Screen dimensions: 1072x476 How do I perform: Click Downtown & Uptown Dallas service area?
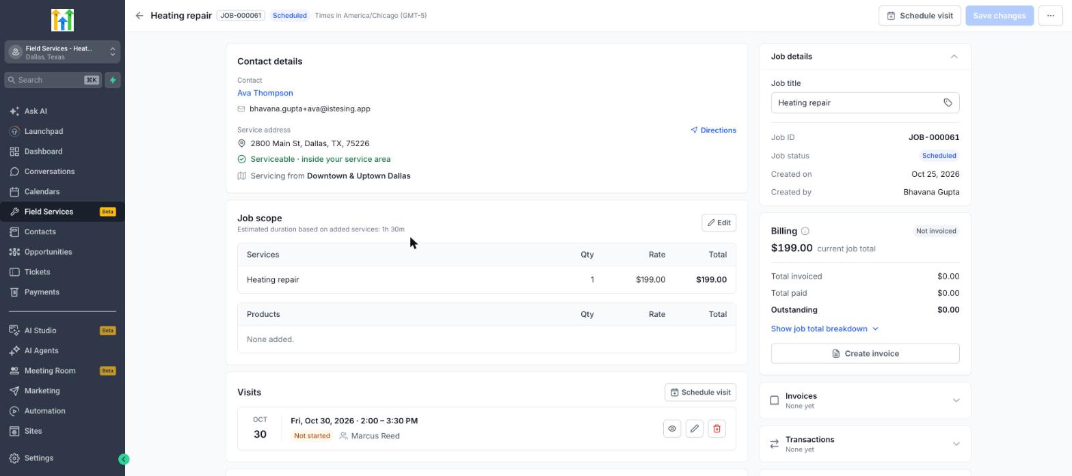coord(359,176)
